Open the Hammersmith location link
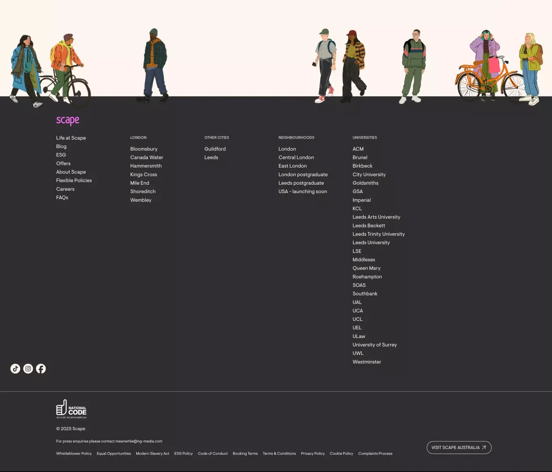The image size is (552, 472). pyautogui.click(x=146, y=166)
